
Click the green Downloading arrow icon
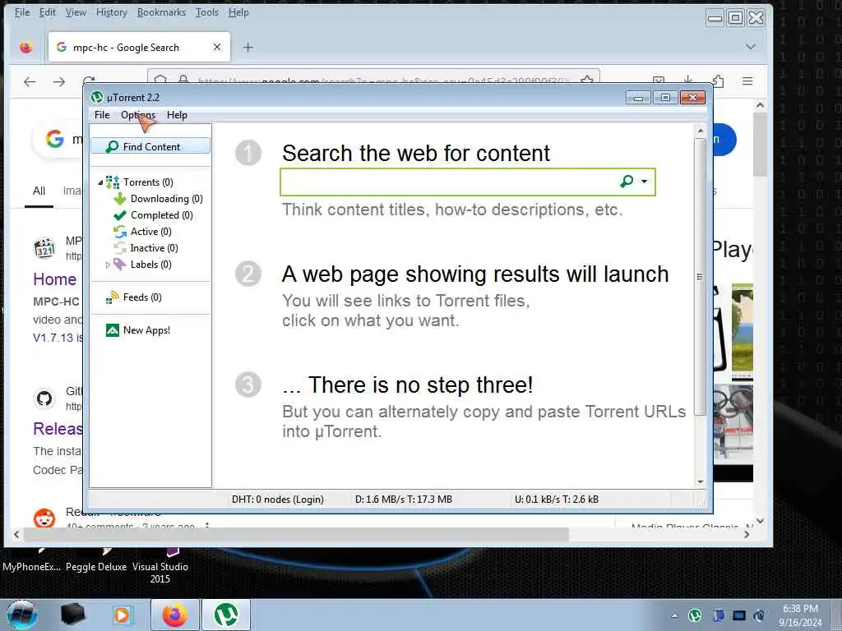pyautogui.click(x=120, y=199)
